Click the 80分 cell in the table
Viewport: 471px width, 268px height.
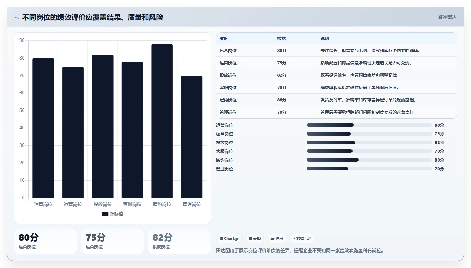coord(282,51)
